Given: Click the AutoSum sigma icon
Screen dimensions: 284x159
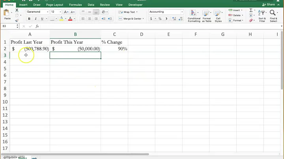Looking at the screenshot, I should [251, 10].
